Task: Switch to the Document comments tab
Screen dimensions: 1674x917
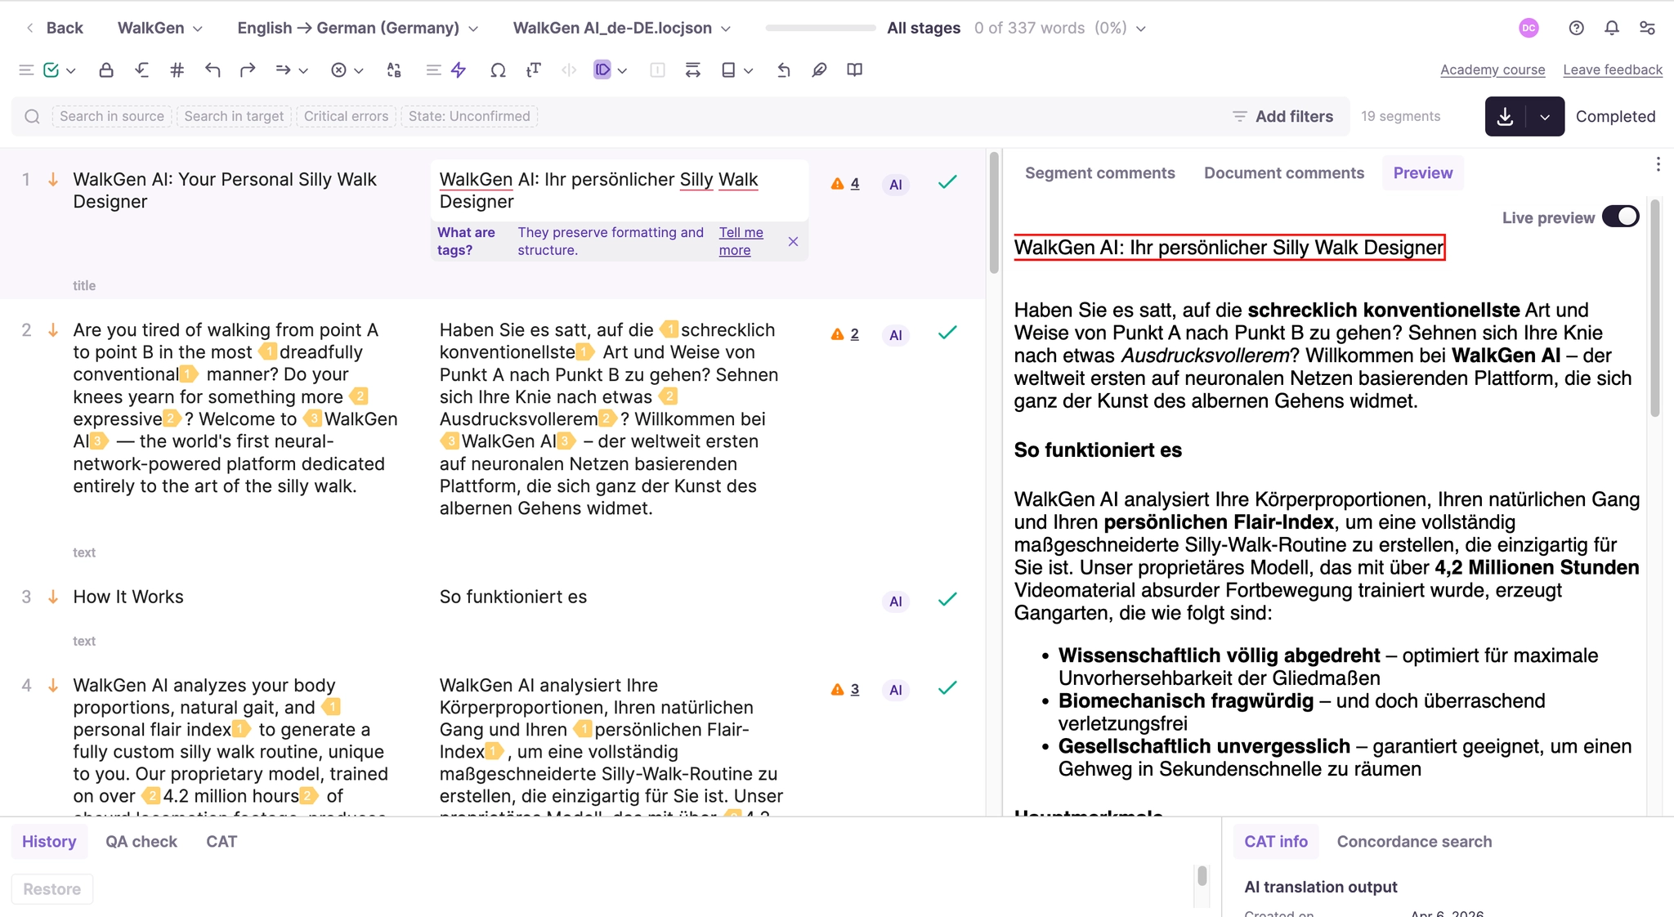Action: pyautogui.click(x=1284, y=173)
